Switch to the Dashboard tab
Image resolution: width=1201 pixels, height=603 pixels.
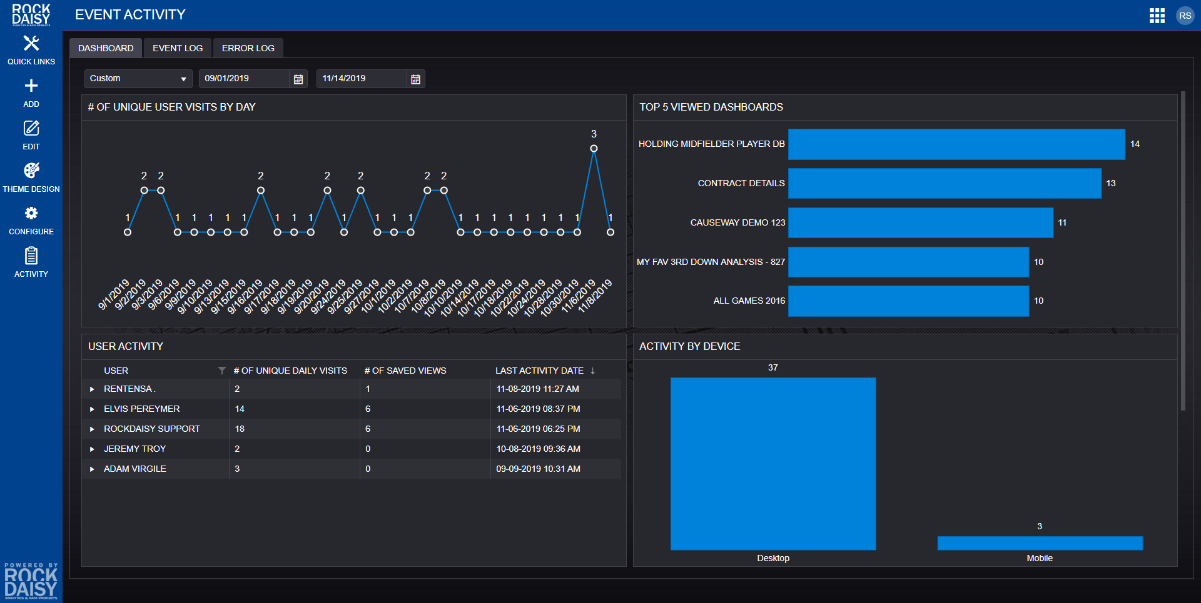coord(106,48)
